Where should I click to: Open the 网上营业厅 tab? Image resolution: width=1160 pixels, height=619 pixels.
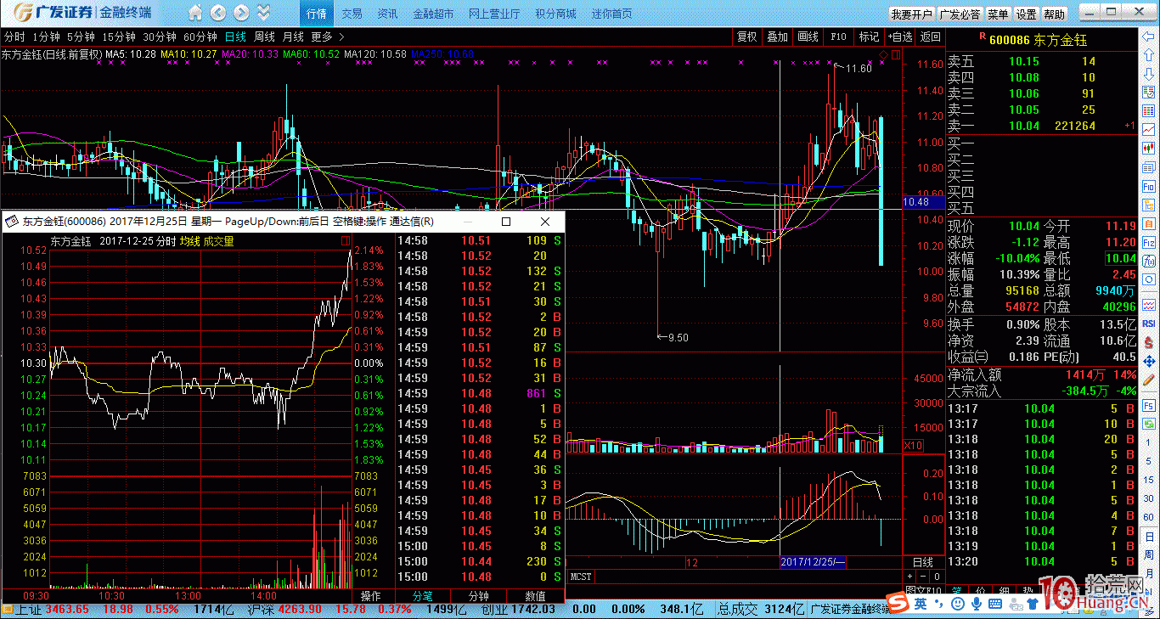(x=494, y=14)
